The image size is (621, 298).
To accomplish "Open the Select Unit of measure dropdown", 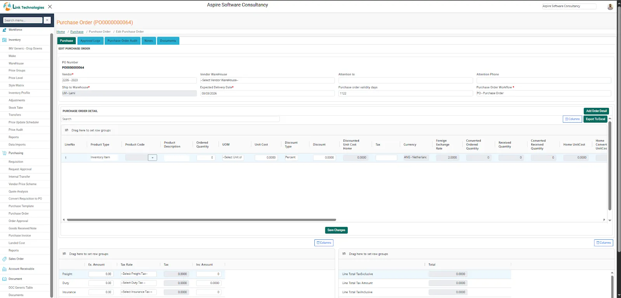I will pyautogui.click(x=233, y=158).
